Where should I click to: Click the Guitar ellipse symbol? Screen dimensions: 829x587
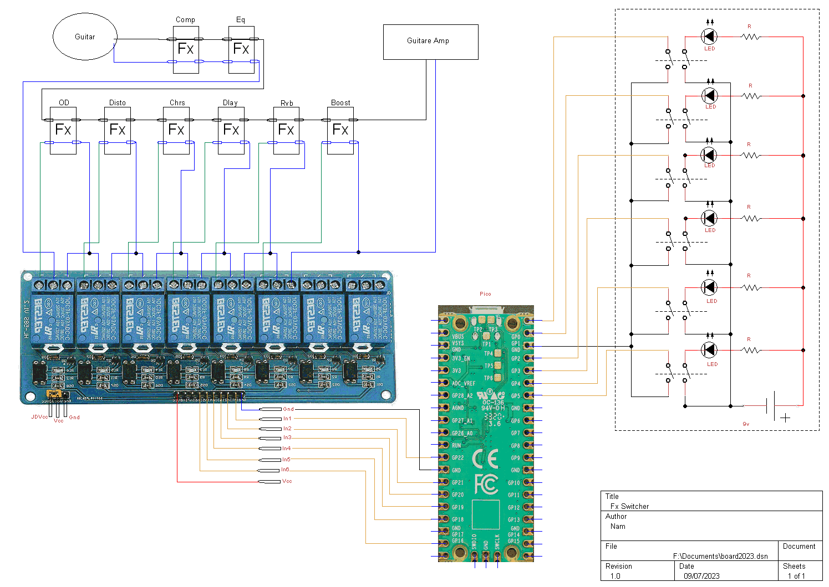(85, 37)
